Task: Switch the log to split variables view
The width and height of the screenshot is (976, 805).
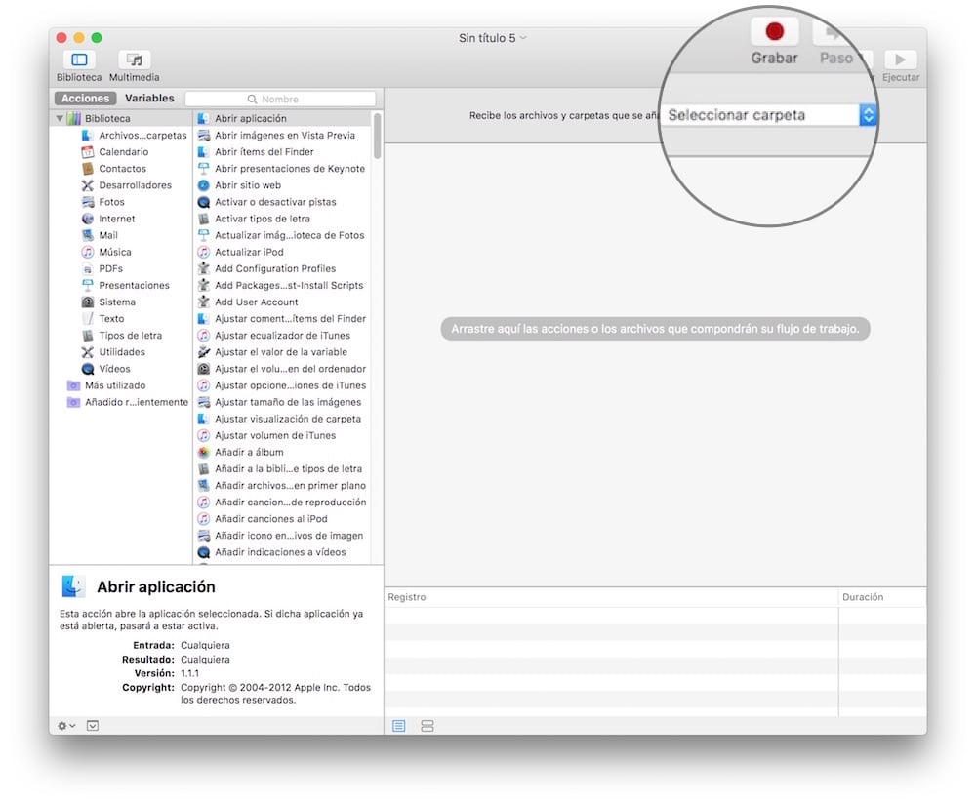Action: (427, 726)
